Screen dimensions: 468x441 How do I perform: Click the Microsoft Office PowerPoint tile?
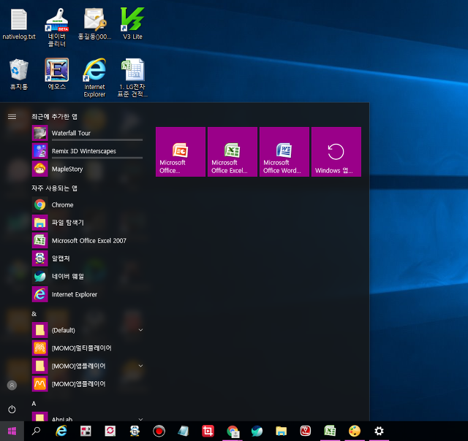click(181, 152)
